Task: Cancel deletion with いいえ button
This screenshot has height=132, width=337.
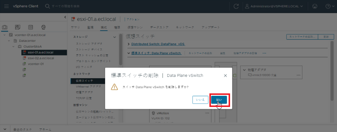Action: (x=200, y=100)
